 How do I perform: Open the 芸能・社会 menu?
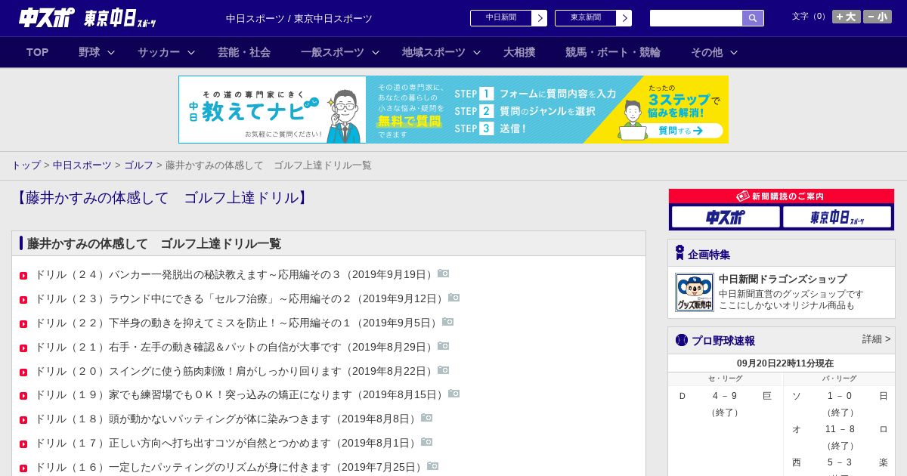click(x=244, y=52)
